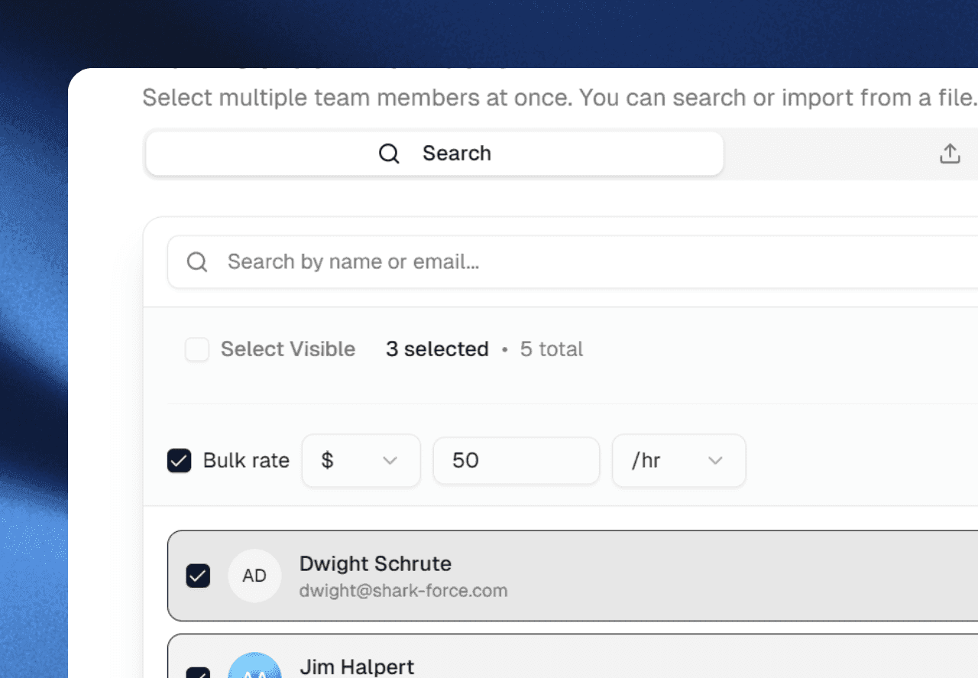Open the $ currency dropdown

361,461
